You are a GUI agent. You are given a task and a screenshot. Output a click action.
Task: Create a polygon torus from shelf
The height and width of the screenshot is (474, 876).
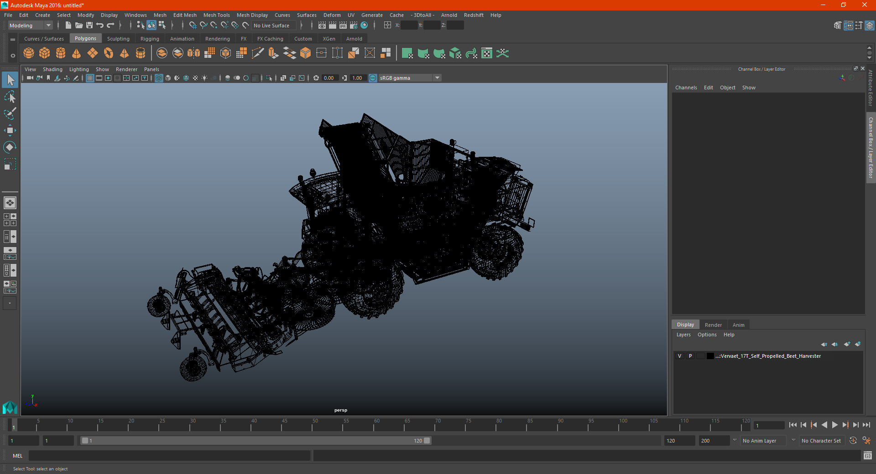(109, 53)
